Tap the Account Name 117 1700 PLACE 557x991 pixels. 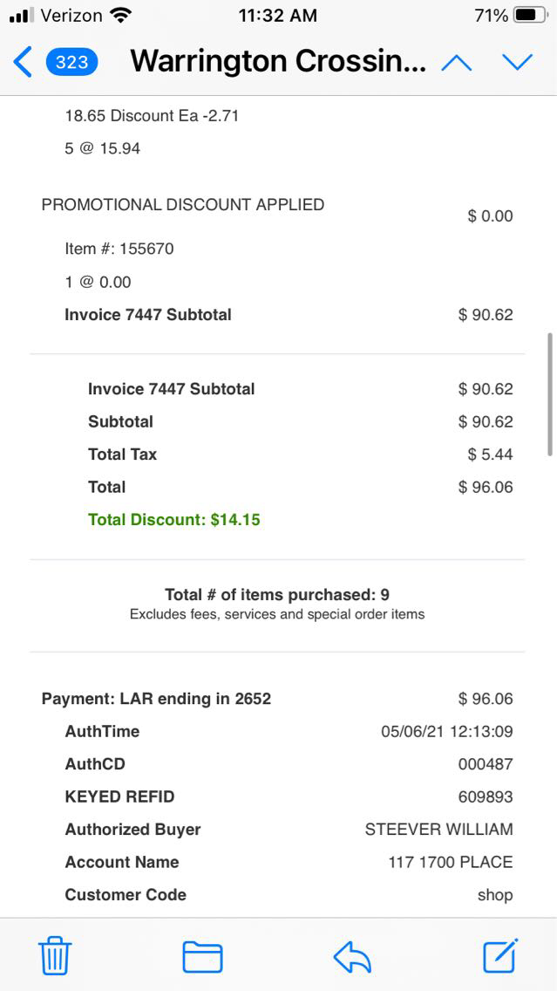pos(450,863)
